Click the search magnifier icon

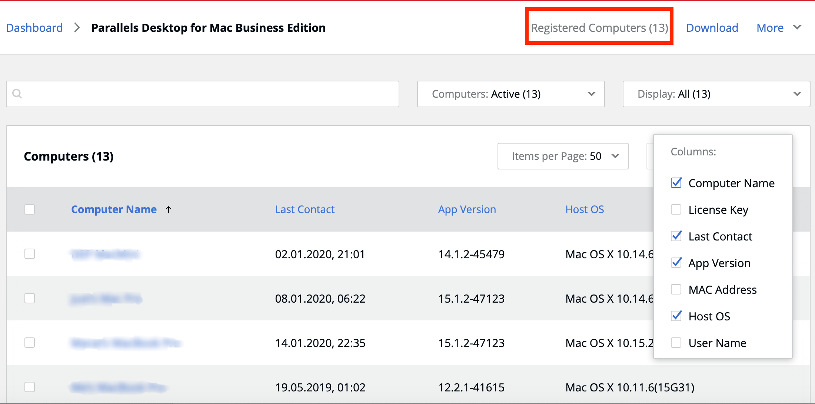17,94
